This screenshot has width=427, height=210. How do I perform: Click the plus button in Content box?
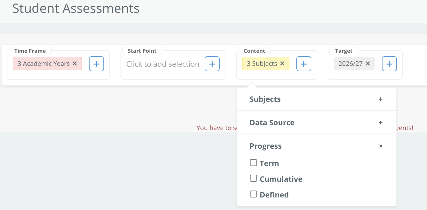304,64
